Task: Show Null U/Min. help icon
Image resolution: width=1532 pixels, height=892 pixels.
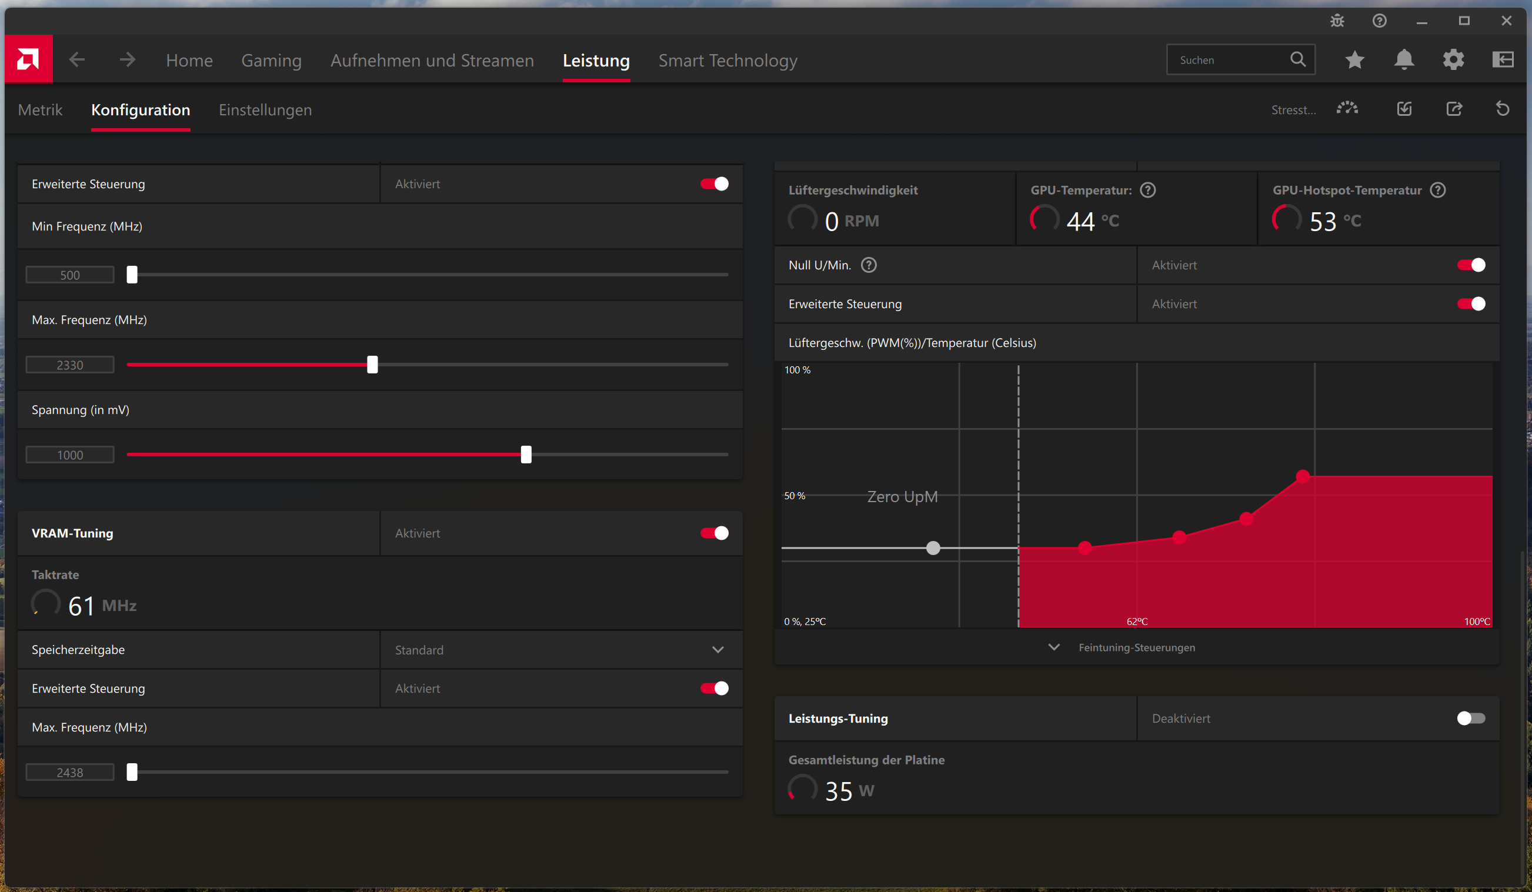Action: (869, 265)
